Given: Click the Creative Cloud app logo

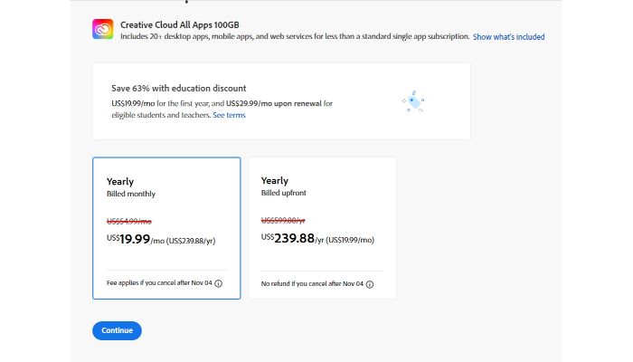Looking at the screenshot, I should click(102, 30).
